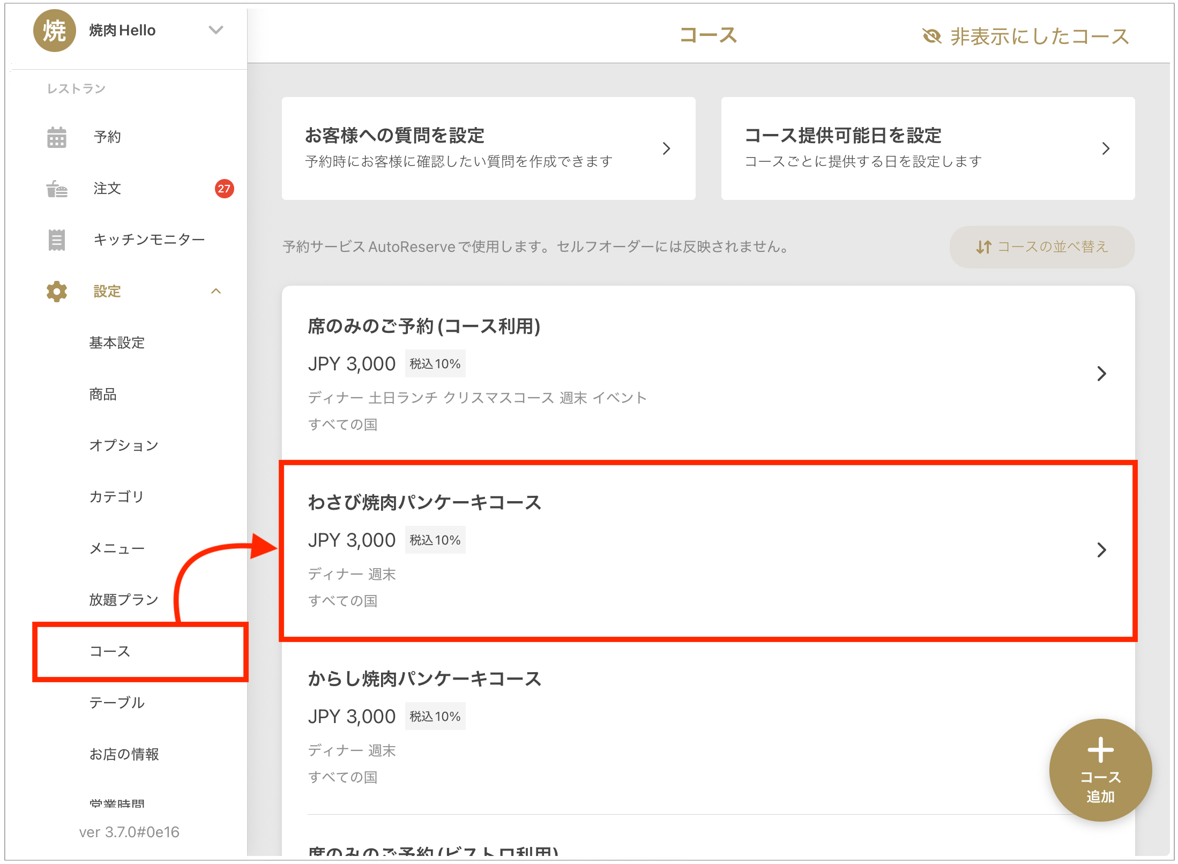Click the 焼 restaurant avatar icon

54,31
